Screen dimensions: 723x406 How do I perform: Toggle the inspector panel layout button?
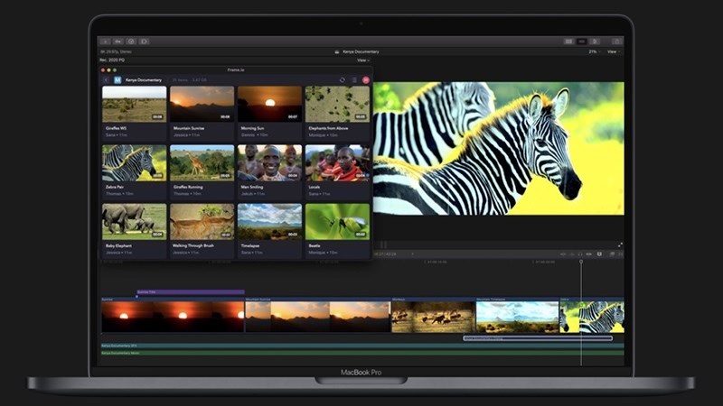(x=595, y=42)
